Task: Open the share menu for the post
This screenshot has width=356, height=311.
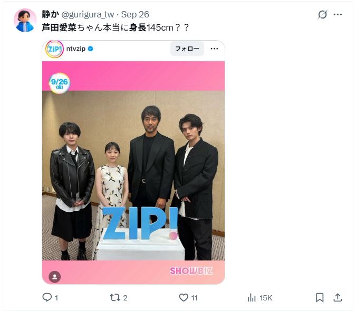Action: 338,298
